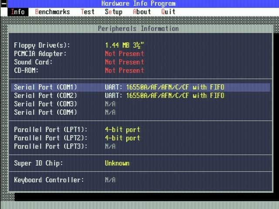Click 4-bit port value for LPT1
This screenshot has height=209, width=279.
(122, 130)
